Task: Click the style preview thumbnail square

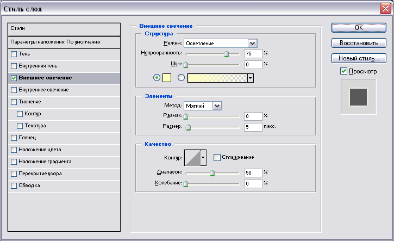Action: (358, 97)
